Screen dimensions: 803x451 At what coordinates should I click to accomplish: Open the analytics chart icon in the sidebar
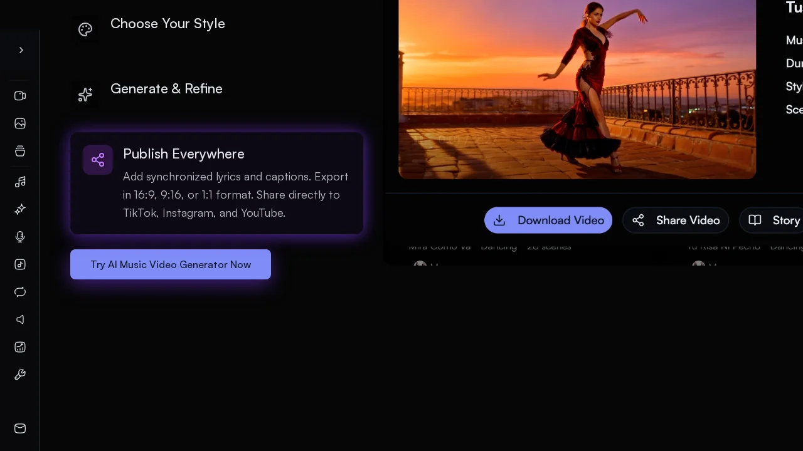(20, 347)
